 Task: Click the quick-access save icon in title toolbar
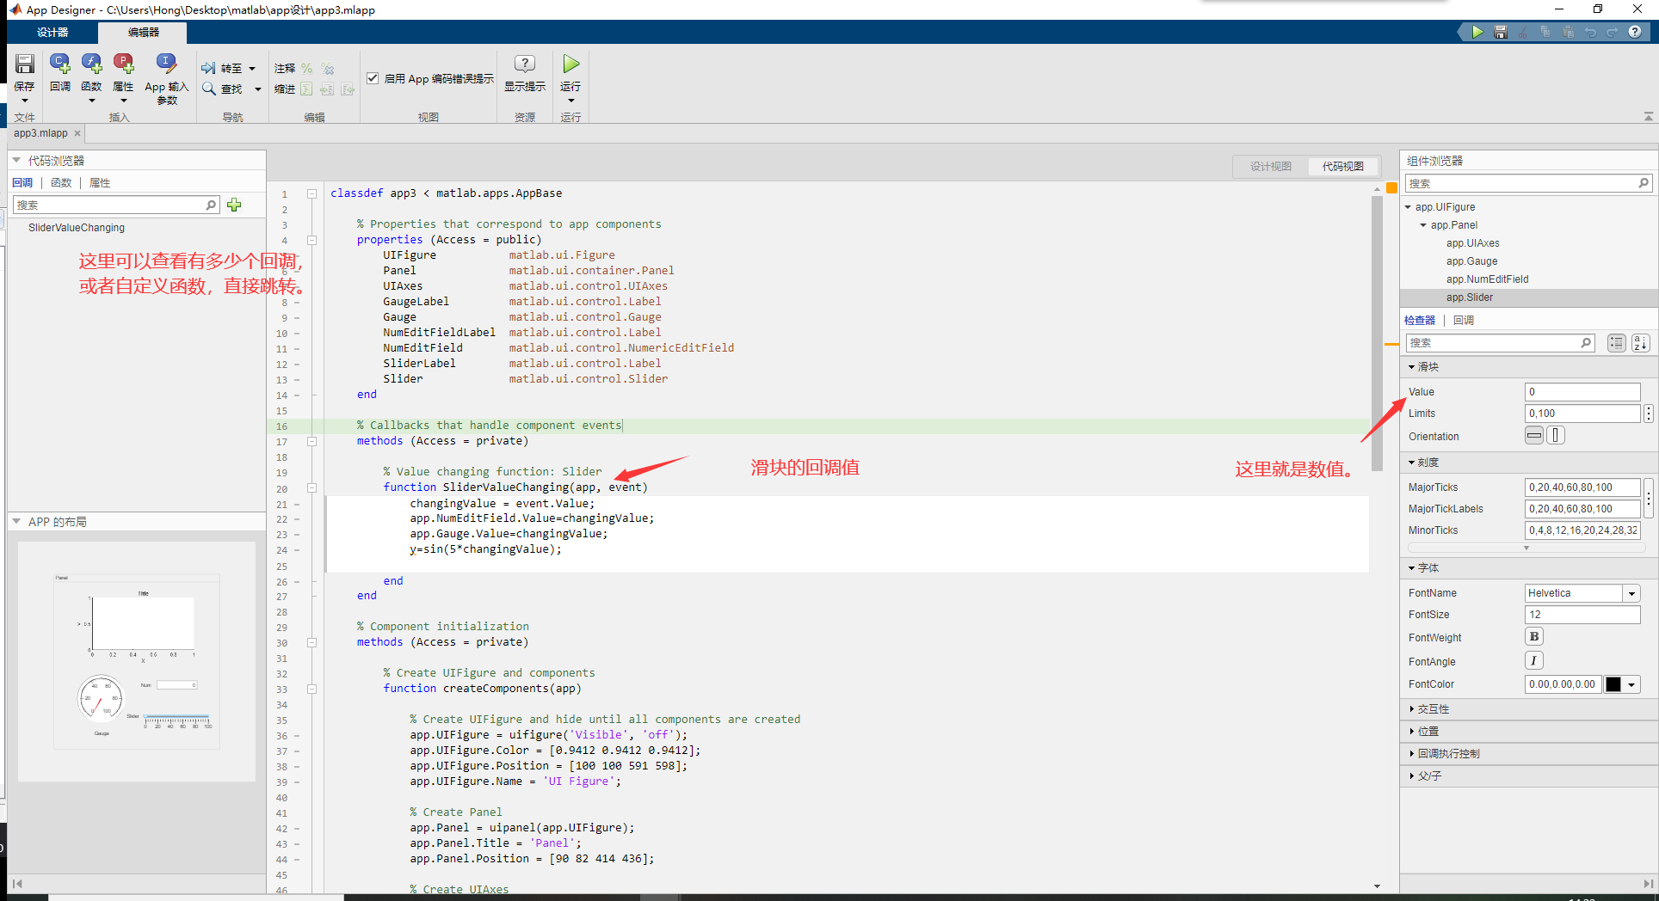click(x=1501, y=32)
